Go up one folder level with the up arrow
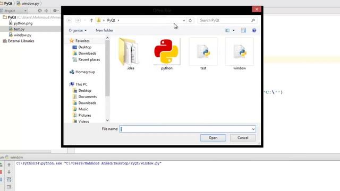340x191 pixels. pos(91,20)
